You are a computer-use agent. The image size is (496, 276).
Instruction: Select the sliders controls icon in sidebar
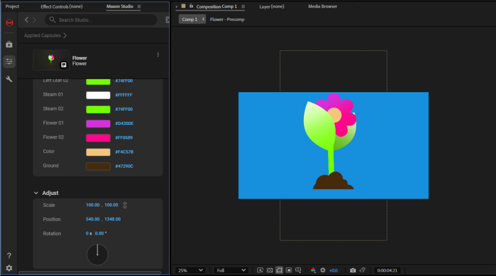pos(9,61)
